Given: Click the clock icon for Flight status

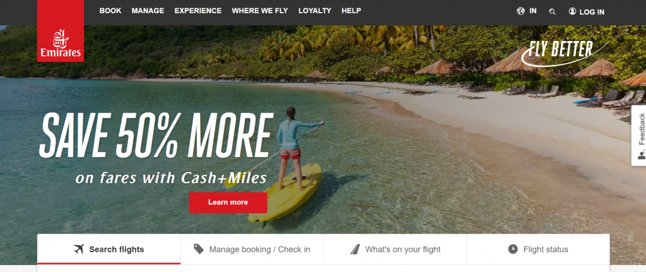Looking at the screenshot, I should pos(513,249).
